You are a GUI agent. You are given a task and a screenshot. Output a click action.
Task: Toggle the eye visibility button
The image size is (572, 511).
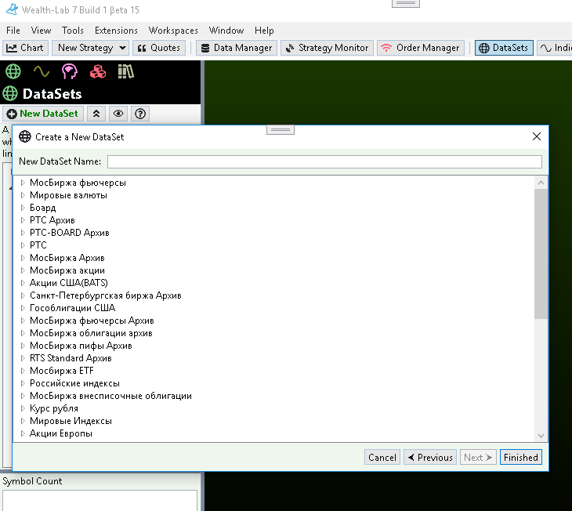[x=118, y=114]
